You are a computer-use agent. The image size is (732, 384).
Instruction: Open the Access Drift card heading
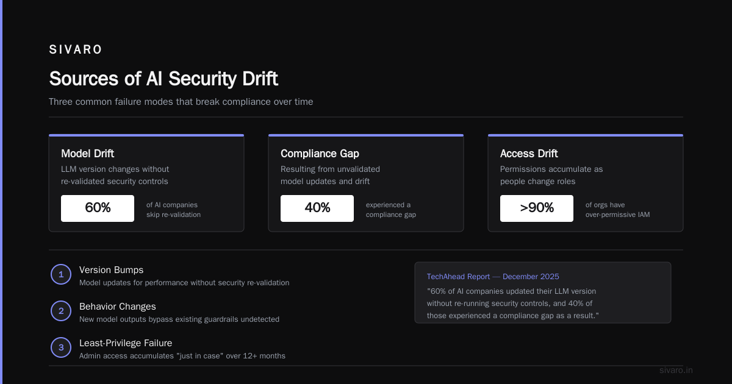point(529,154)
